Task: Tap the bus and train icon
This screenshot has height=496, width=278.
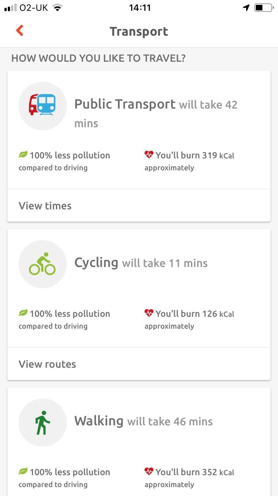Action: [x=42, y=106]
